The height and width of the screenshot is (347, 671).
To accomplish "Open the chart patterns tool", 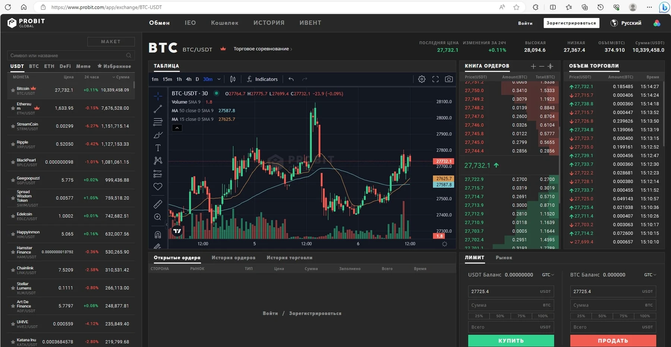I will [158, 161].
